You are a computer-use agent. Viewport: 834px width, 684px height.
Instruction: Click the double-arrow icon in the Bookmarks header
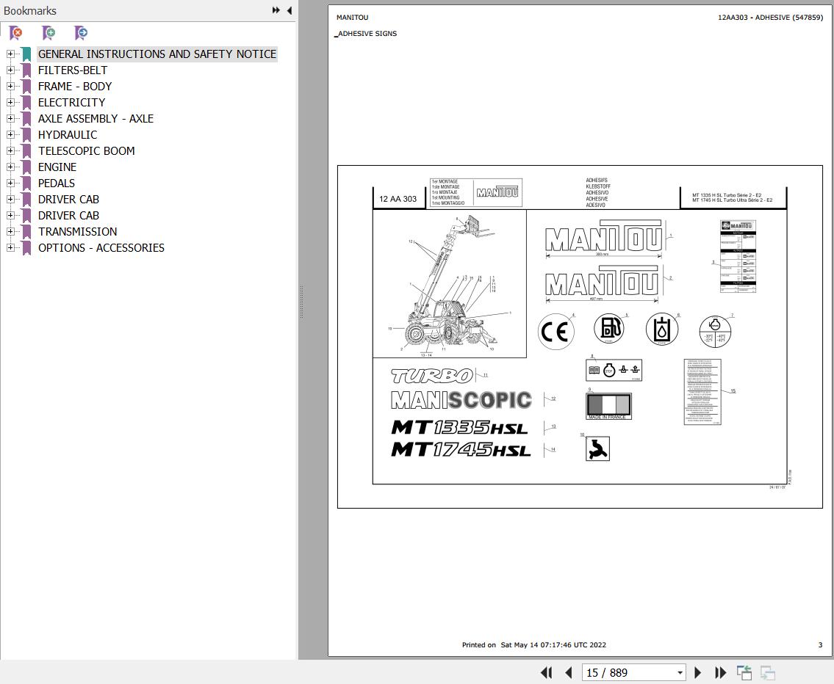click(x=276, y=10)
